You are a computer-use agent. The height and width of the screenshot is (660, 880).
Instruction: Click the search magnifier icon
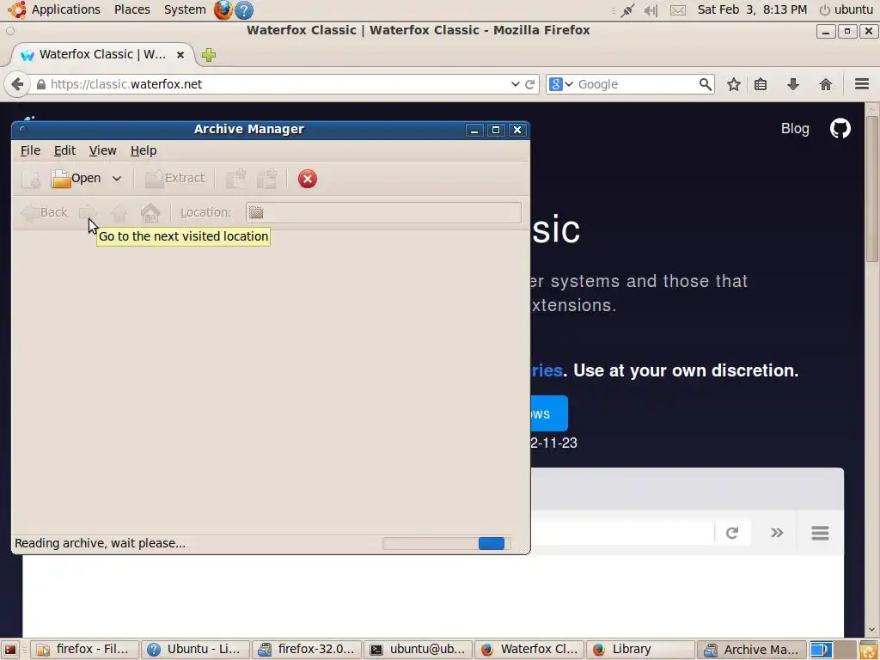[705, 84]
